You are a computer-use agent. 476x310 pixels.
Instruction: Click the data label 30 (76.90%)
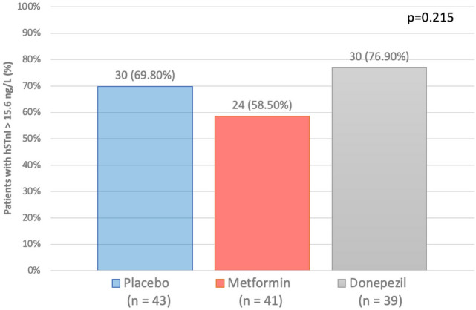[379, 56]
